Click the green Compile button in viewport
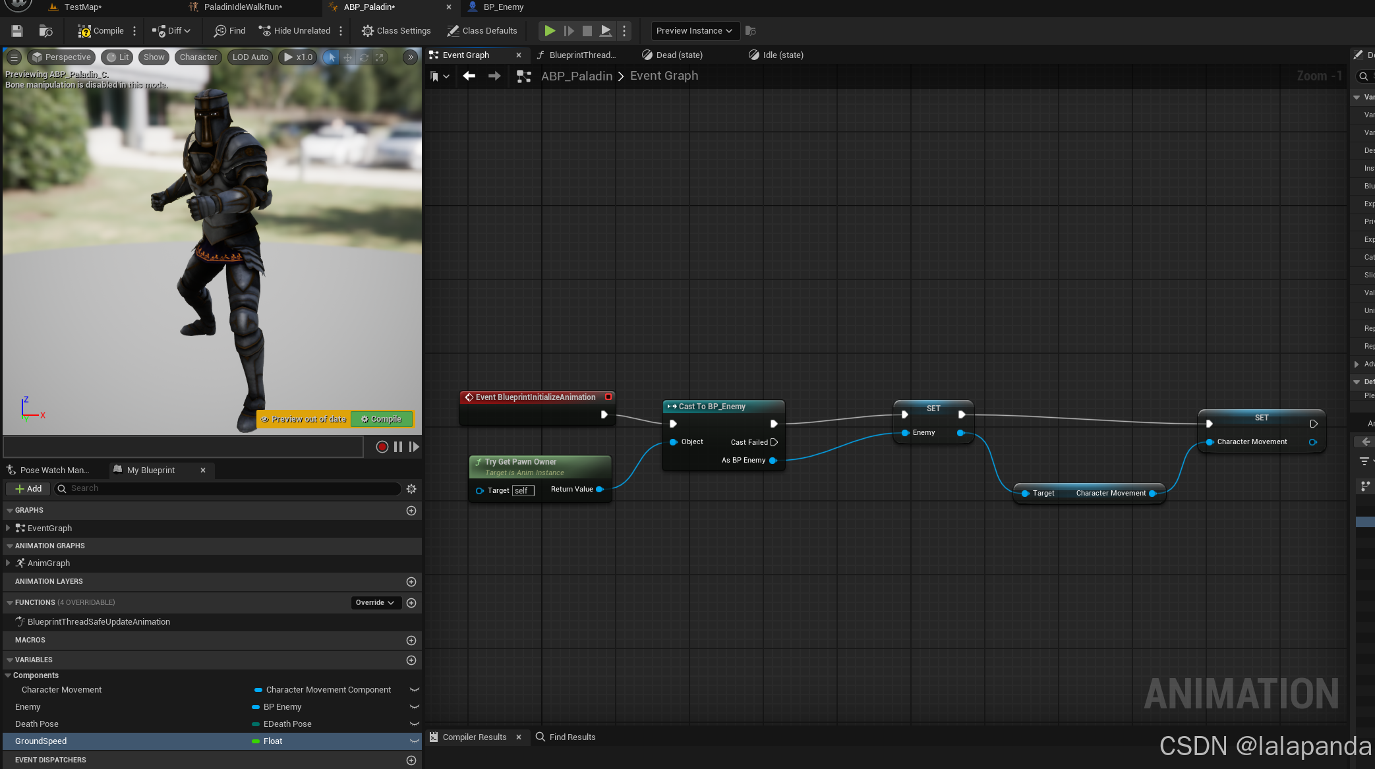The height and width of the screenshot is (769, 1375). pyautogui.click(x=382, y=419)
